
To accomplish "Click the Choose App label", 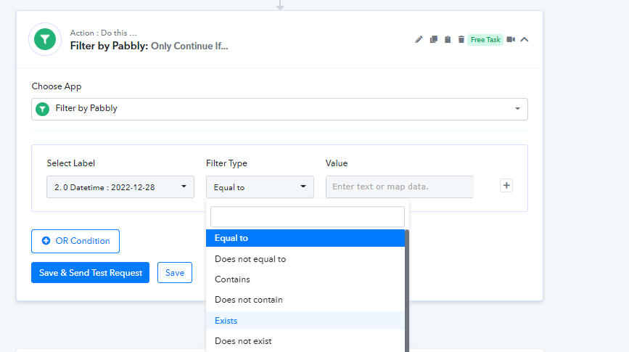I will click(x=57, y=86).
